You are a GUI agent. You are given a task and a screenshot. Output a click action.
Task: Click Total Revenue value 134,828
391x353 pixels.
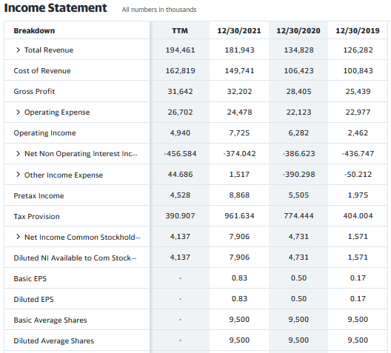(298, 50)
